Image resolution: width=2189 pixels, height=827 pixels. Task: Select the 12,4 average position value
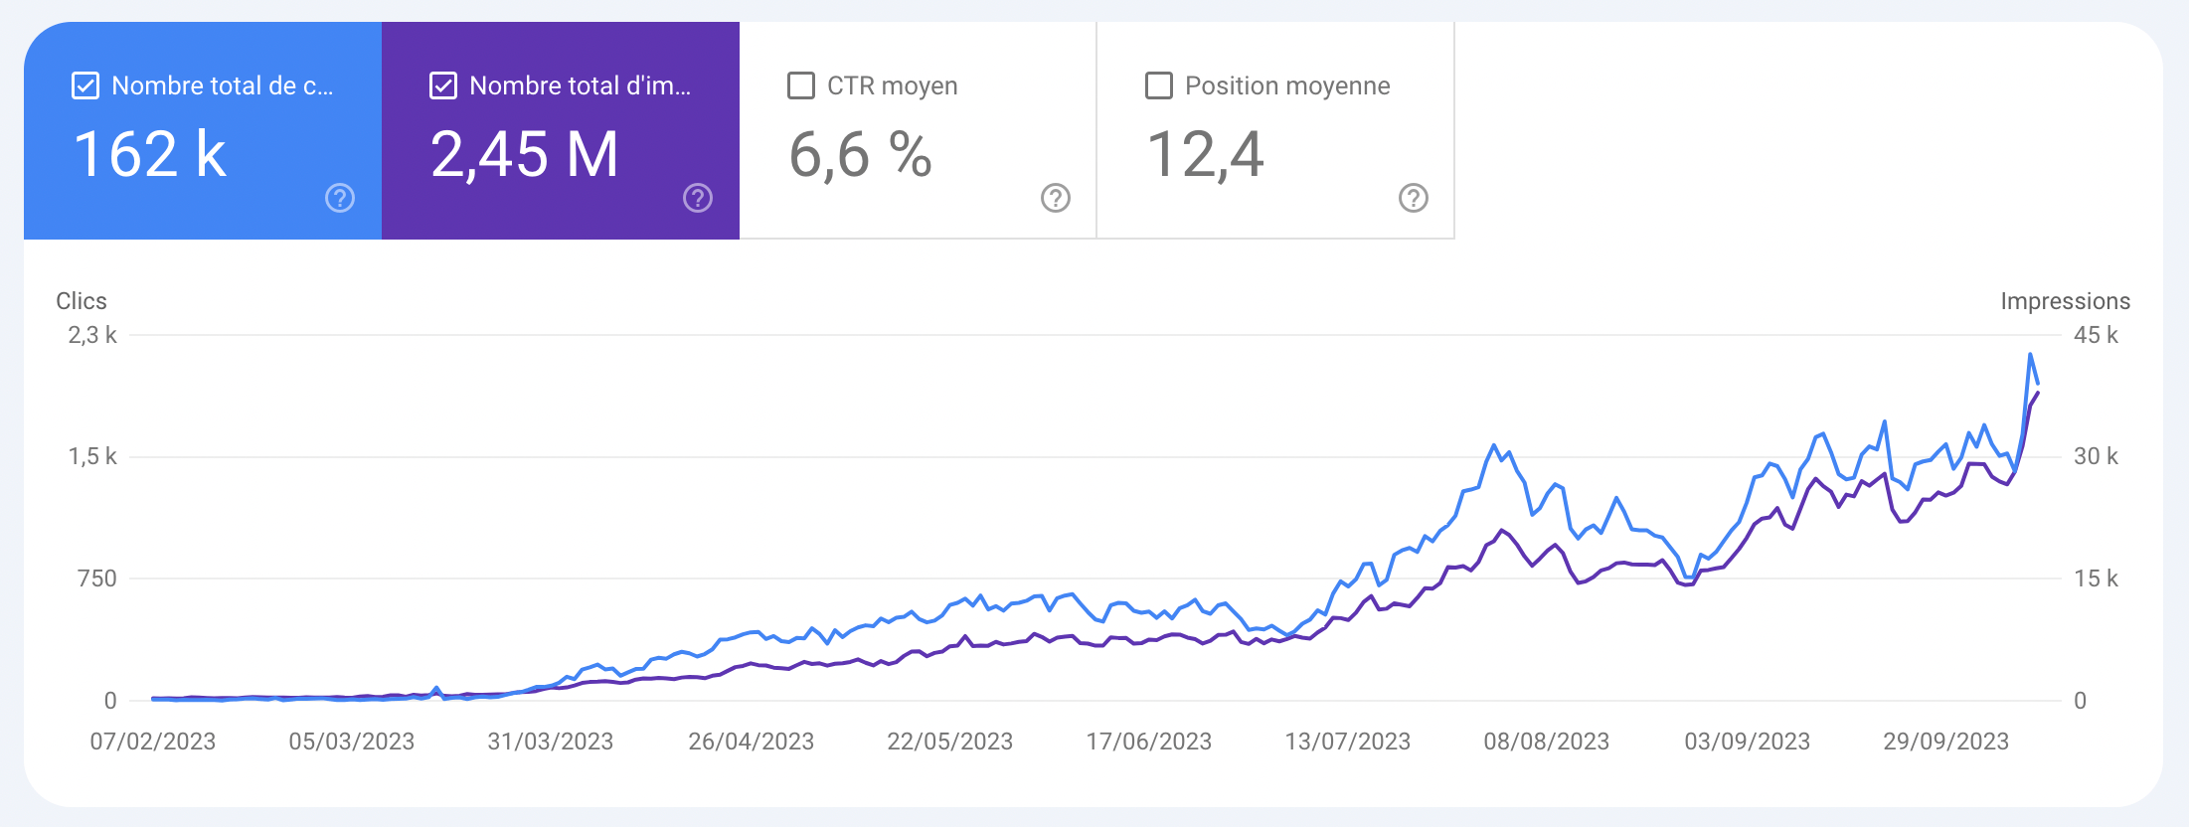click(x=1205, y=155)
